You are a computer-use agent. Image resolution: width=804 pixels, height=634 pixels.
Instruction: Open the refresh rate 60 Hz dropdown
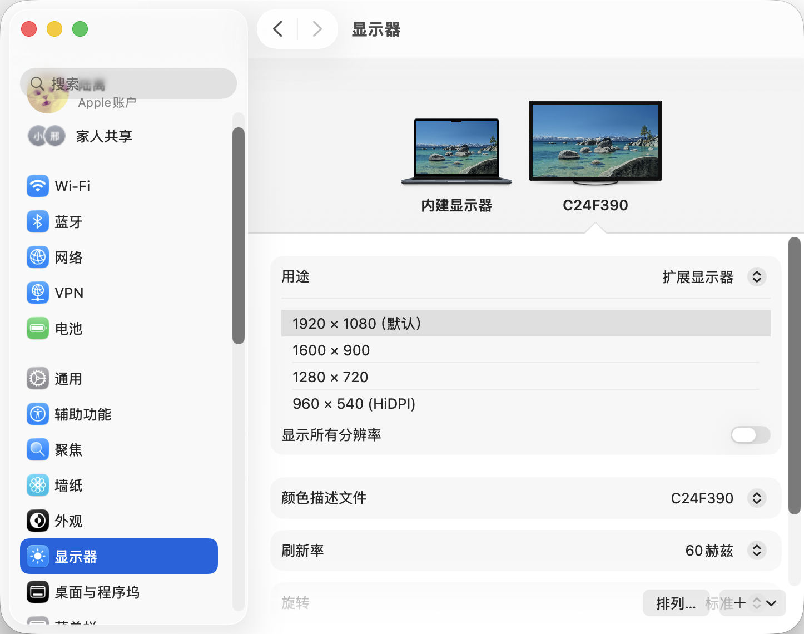[x=756, y=551]
